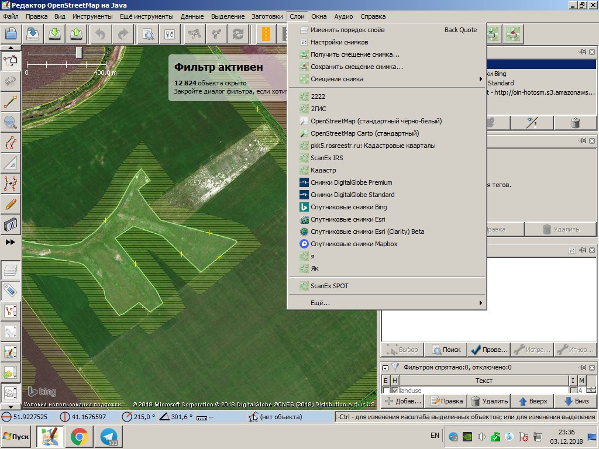This screenshot has width=599, height=449.
Task: Click the download data green arrow icon
Action: click(x=54, y=34)
